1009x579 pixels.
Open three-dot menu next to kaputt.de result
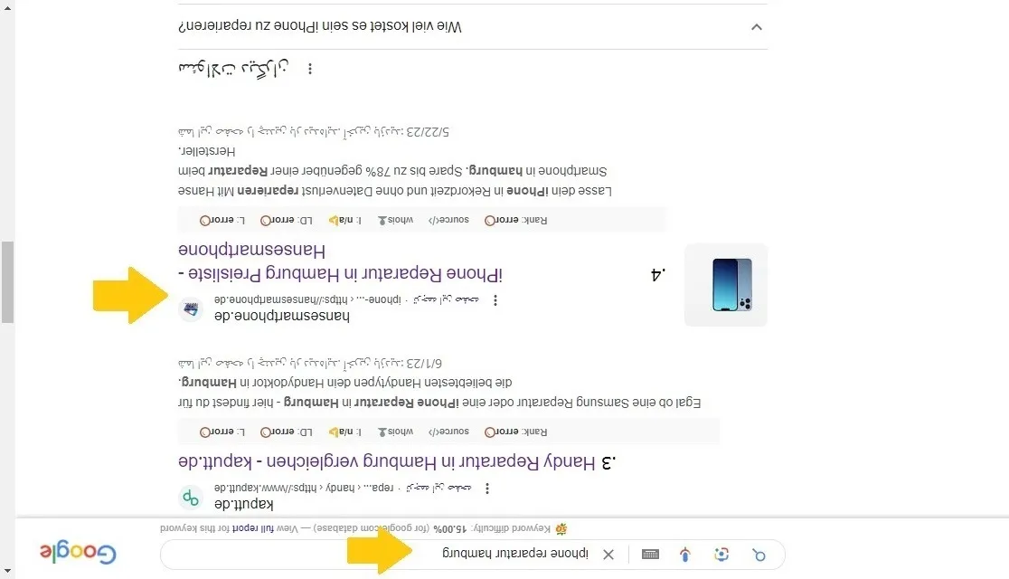tap(487, 489)
